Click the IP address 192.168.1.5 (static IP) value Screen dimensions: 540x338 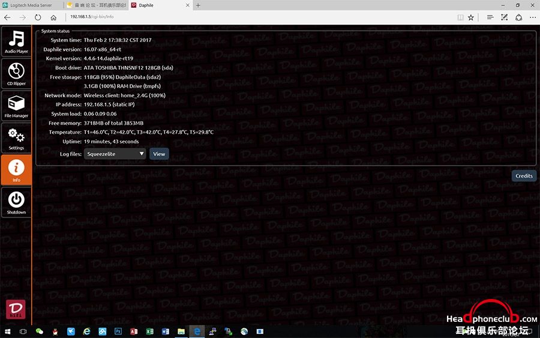(x=109, y=104)
